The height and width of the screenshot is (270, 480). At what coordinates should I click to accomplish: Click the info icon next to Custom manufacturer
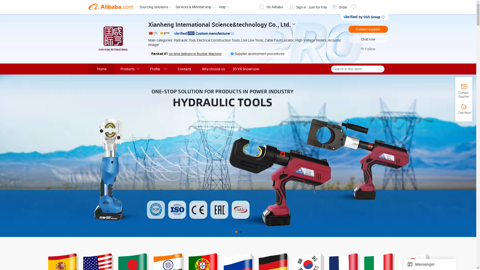pyautogui.click(x=232, y=33)
